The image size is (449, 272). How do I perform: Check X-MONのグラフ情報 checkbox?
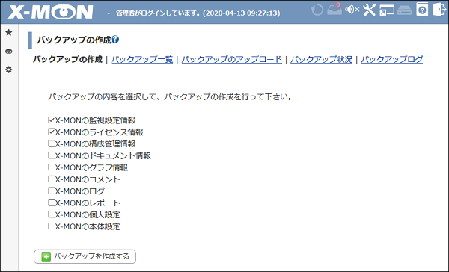pyautogui.click(x=52, y=167)
